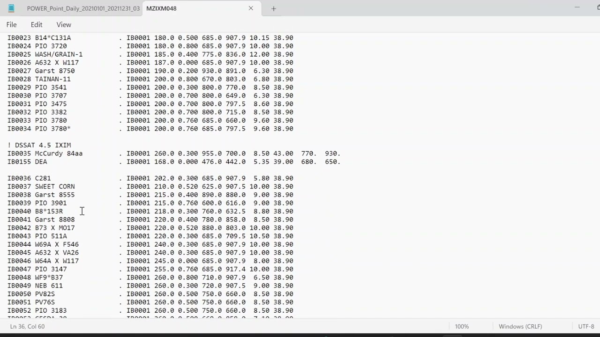Click the text 'SWEET CORN'
The width and height of the screenshot is (600, 337).
click(55, 187)
